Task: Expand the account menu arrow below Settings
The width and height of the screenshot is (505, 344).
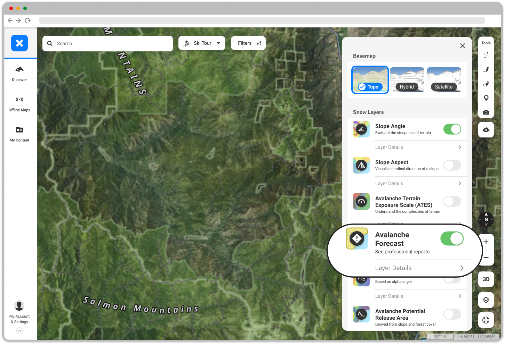Action: 19,331
